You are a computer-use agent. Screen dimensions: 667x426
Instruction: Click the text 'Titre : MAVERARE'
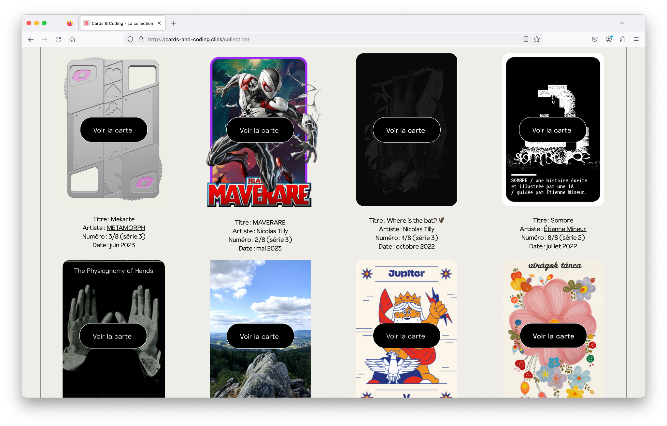click(x=260, y=222)
